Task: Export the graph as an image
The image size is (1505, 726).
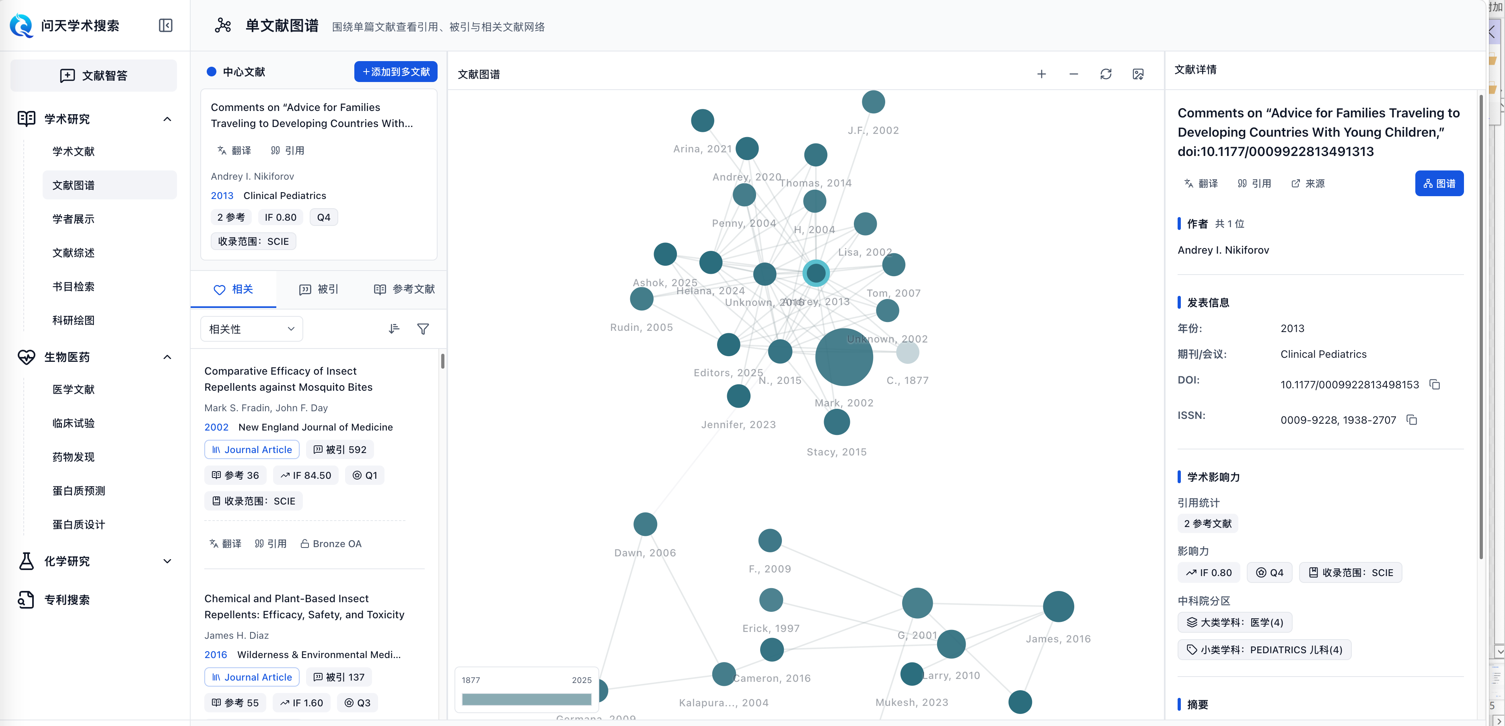Action: 1137,74
